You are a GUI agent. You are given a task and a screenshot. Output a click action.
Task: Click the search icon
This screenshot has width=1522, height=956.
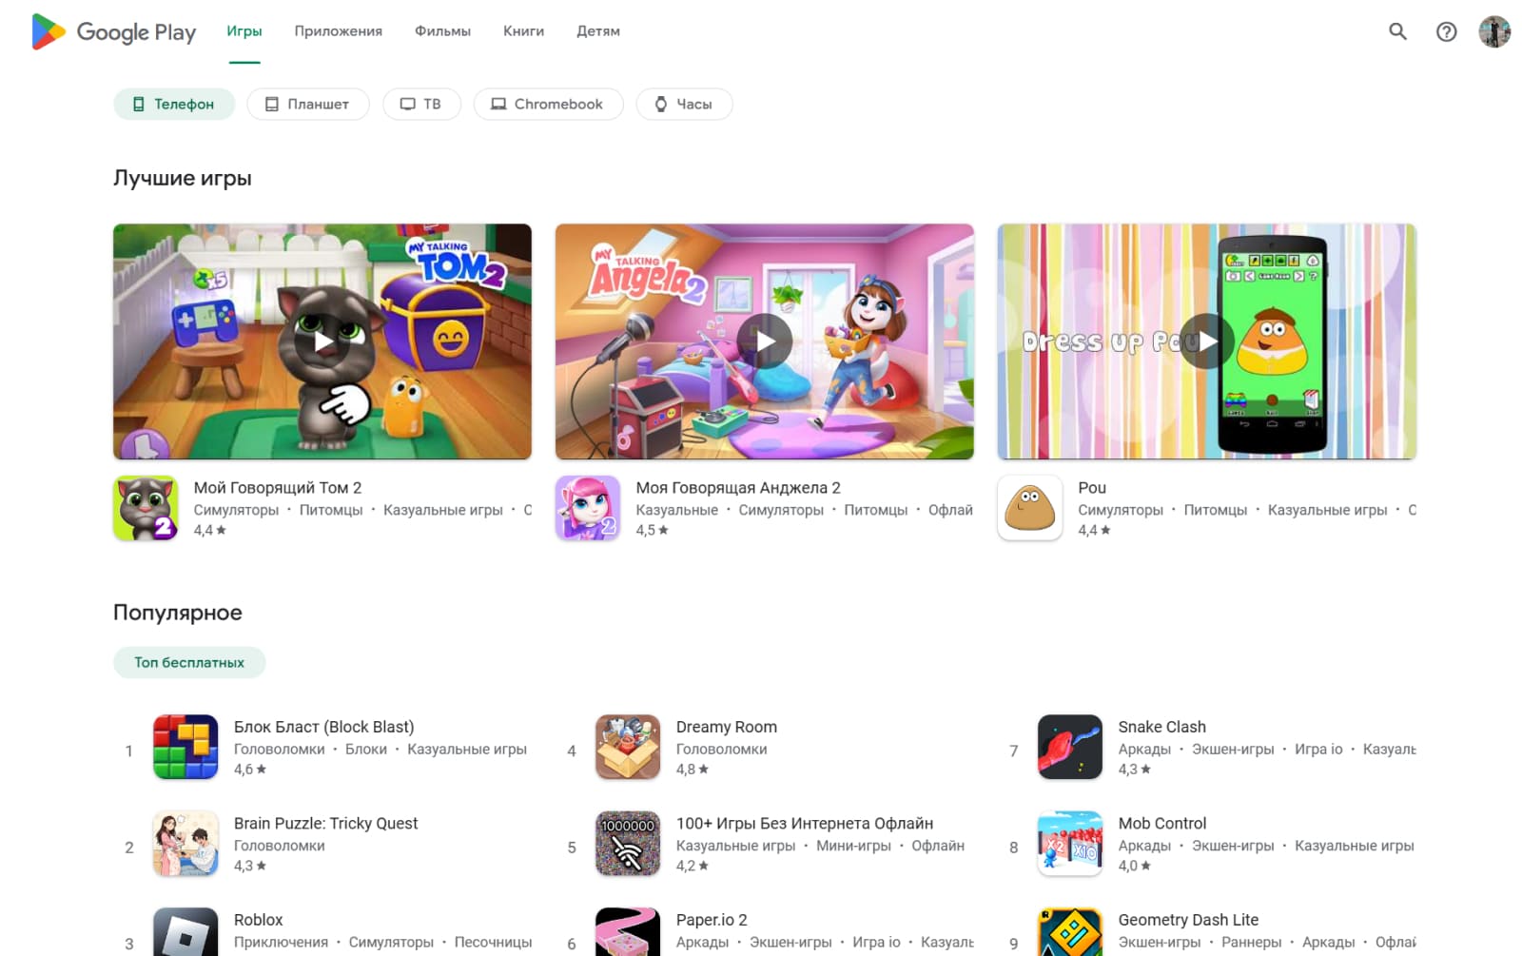pyautogui.click(x=1397, y=31)
